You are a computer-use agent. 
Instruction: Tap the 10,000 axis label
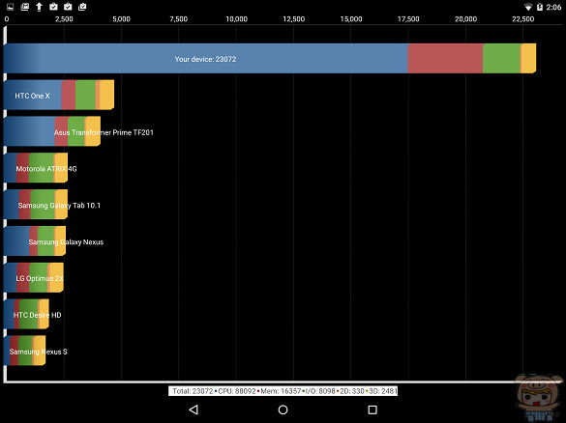pyautogui.click(x=236, y=19)
